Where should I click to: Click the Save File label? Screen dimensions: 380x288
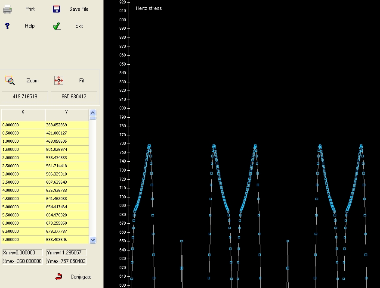(79, 9)
